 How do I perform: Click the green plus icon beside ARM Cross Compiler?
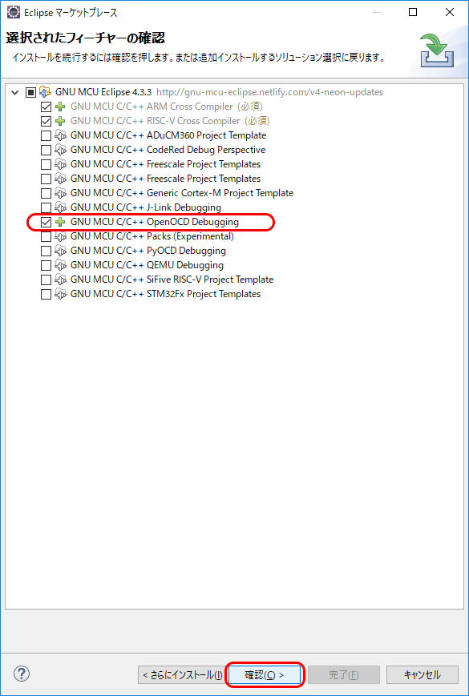click(x=60, y=107)
